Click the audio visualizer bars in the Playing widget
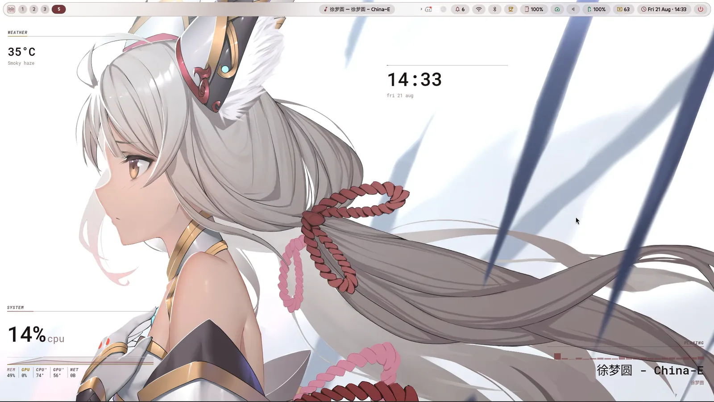This screenshot has width=714, height=402. (626, 356)
